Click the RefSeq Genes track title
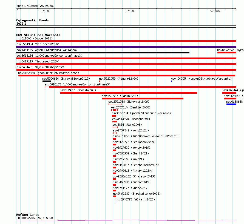Image resolution: width=244 pixels, height=224 pixels. (x=28, y=215)
